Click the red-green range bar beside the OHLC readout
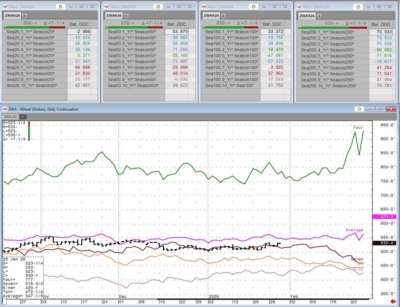 click(29, 131)
